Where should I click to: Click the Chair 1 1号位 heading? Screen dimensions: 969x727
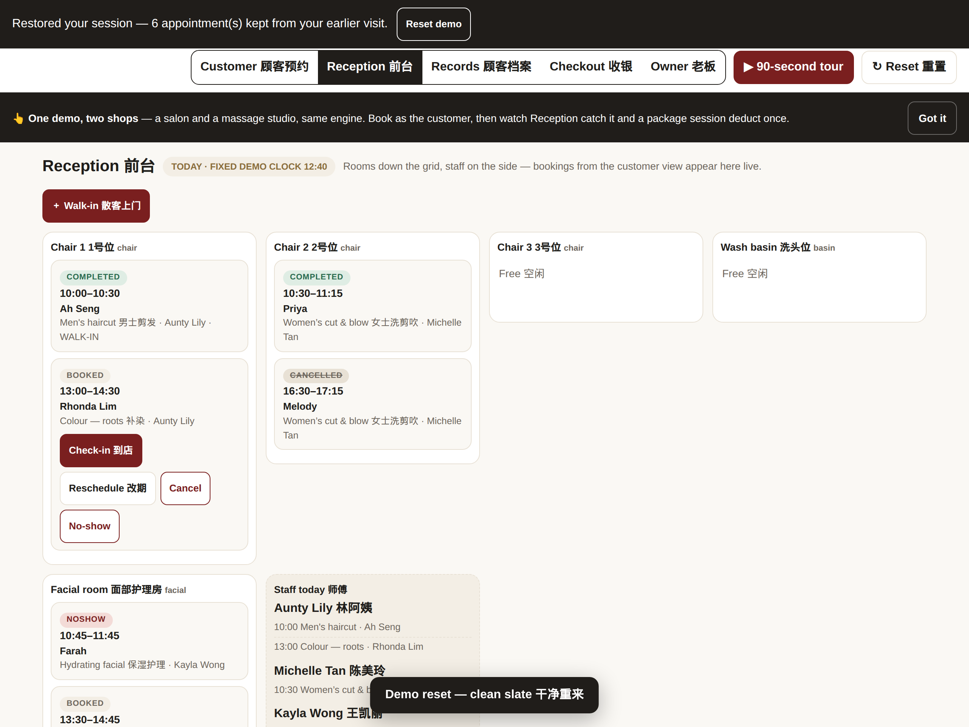click(x=94, y=248)
